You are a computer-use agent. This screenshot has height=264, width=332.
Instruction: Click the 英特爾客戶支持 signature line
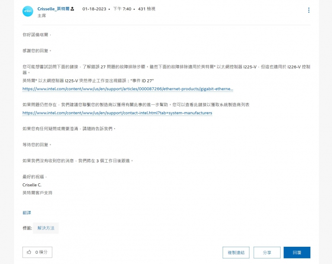pyautogui.click(x=38, y=193)
